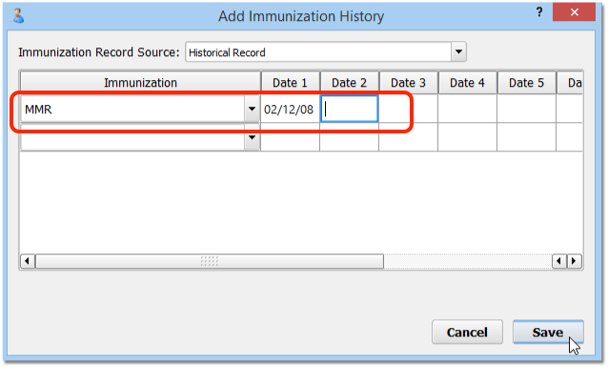Click the help question mark icon
This screenshot has height=367, width=608.
pos(539,12)
